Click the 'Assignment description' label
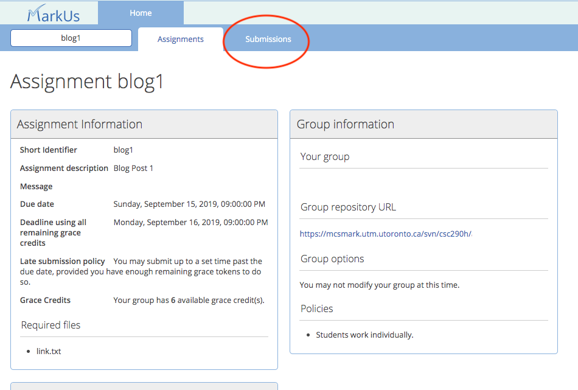The height and width of the screenshot is (390, 578). 64,168
